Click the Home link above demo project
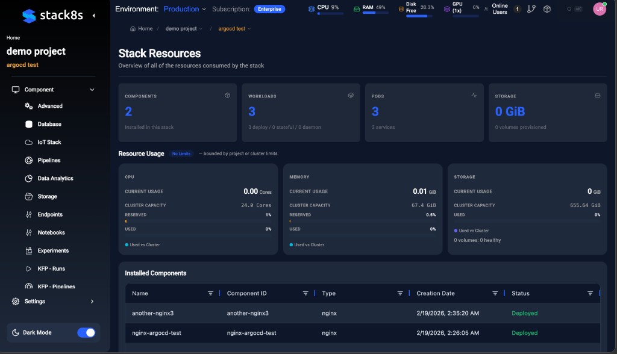This screenshot has width=617, height=354. (13, 38)
